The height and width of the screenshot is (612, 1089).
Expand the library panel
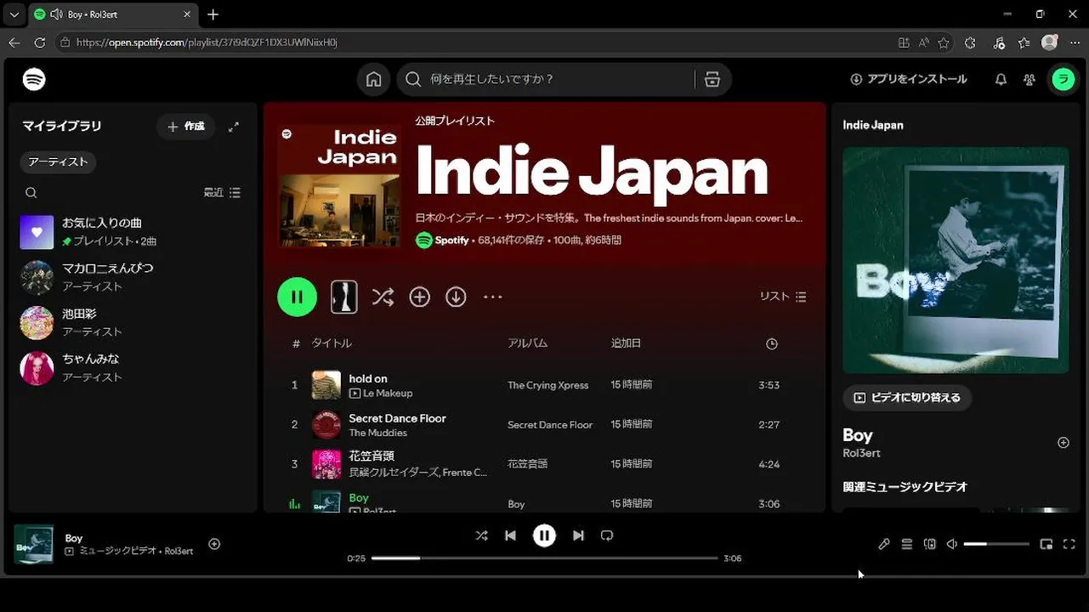point(234,126)
